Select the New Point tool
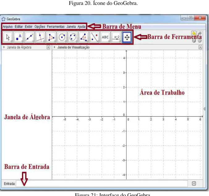The height and width of the screenshot is (196, 209). [19, 37]
